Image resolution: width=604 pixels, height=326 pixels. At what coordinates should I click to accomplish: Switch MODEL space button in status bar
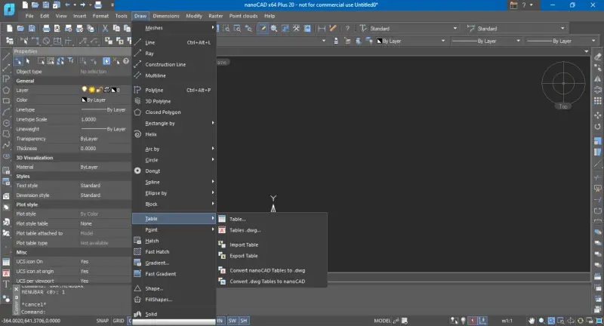[x=382, y=321]
